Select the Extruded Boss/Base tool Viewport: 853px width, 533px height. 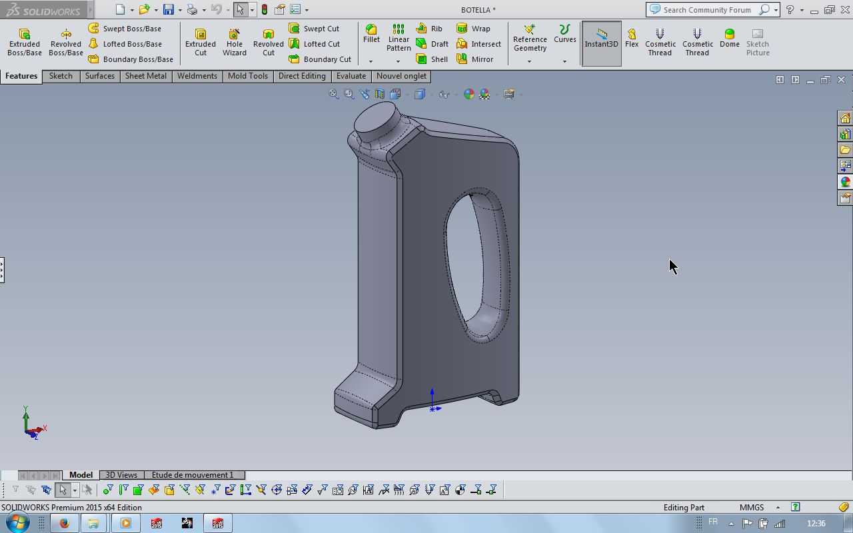click(25, 42)
